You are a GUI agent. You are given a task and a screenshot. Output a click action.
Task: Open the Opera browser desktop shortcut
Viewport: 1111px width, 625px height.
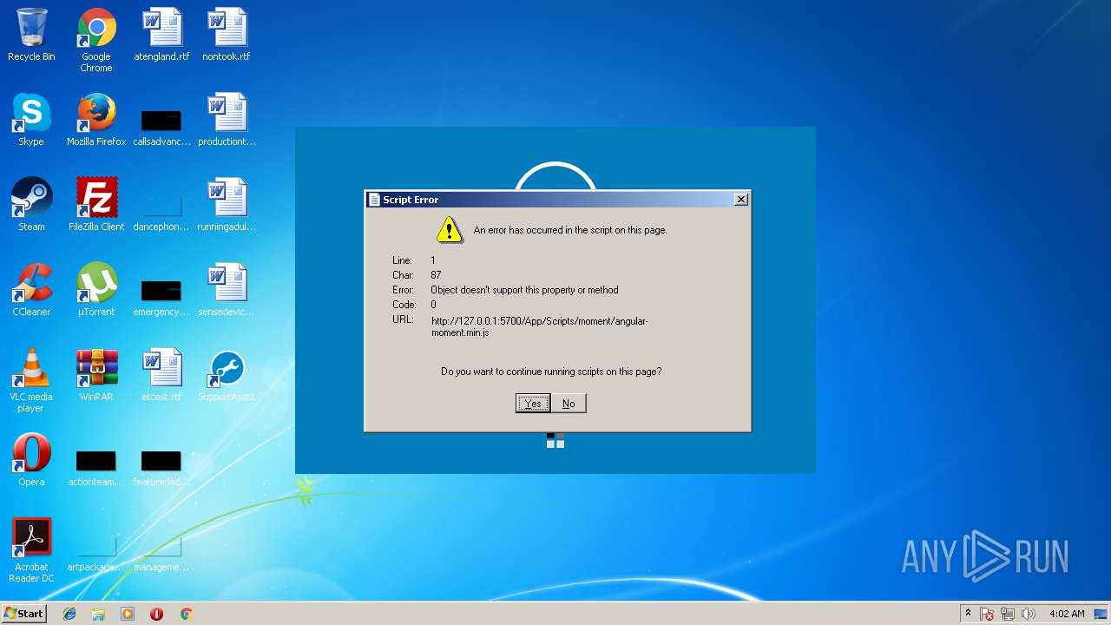[31, 460]
